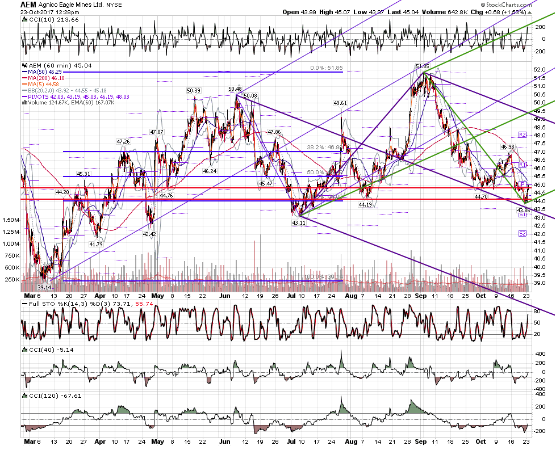Click the Volume 642.8K header value

[x=445, y=12]
